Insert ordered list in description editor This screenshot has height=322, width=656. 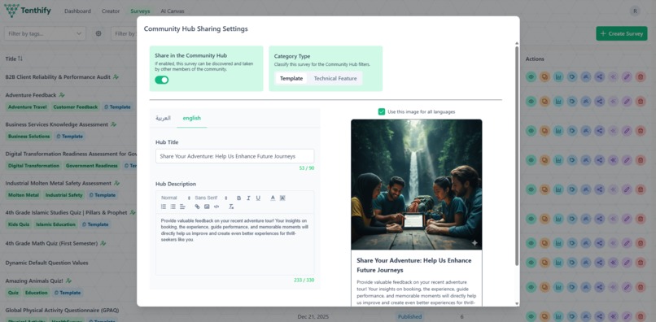tap(164, 207)
